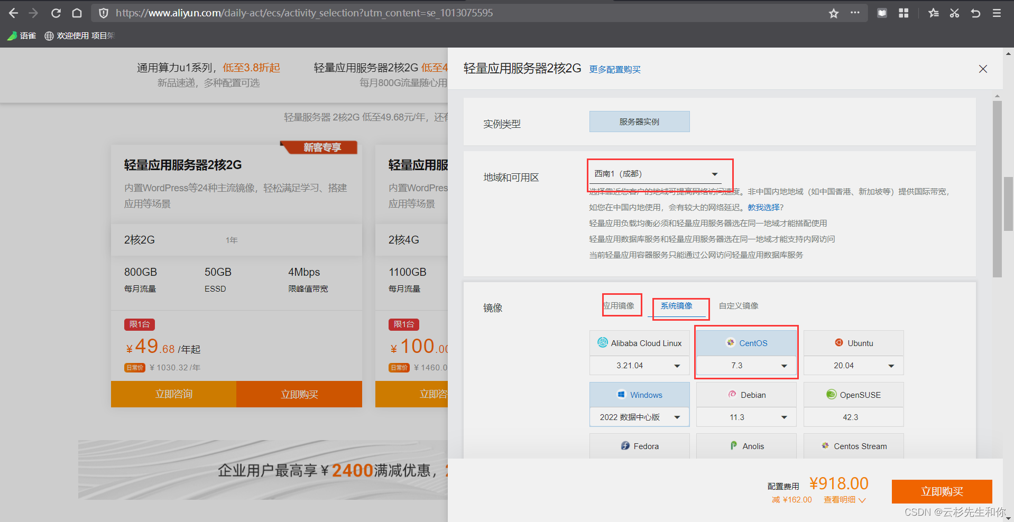This screenshot has height=522, width=1014.
Task: Expand CentOS 7.3 version dropdown
Action: tap(746, 366)
